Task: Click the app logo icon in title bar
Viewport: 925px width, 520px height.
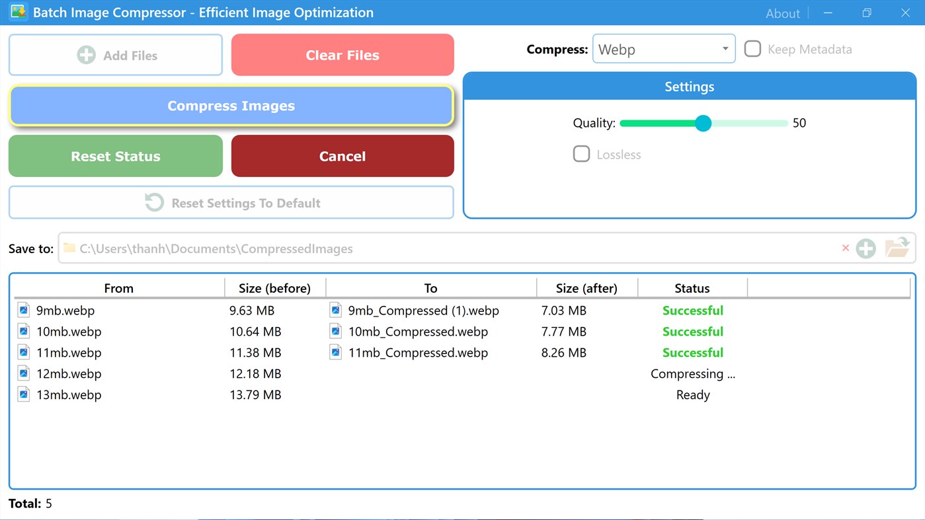Action: [x=18, y=12]
